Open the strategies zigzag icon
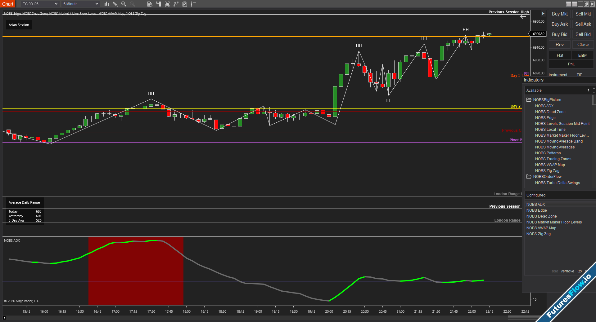596x322 pixels. (x=176, y=4)
